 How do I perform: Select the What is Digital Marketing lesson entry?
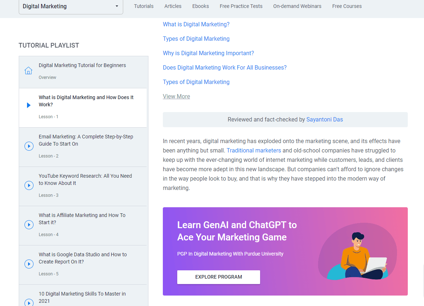point(86,101)
